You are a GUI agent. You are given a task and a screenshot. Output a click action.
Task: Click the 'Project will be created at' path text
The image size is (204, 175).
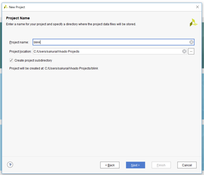54,68
